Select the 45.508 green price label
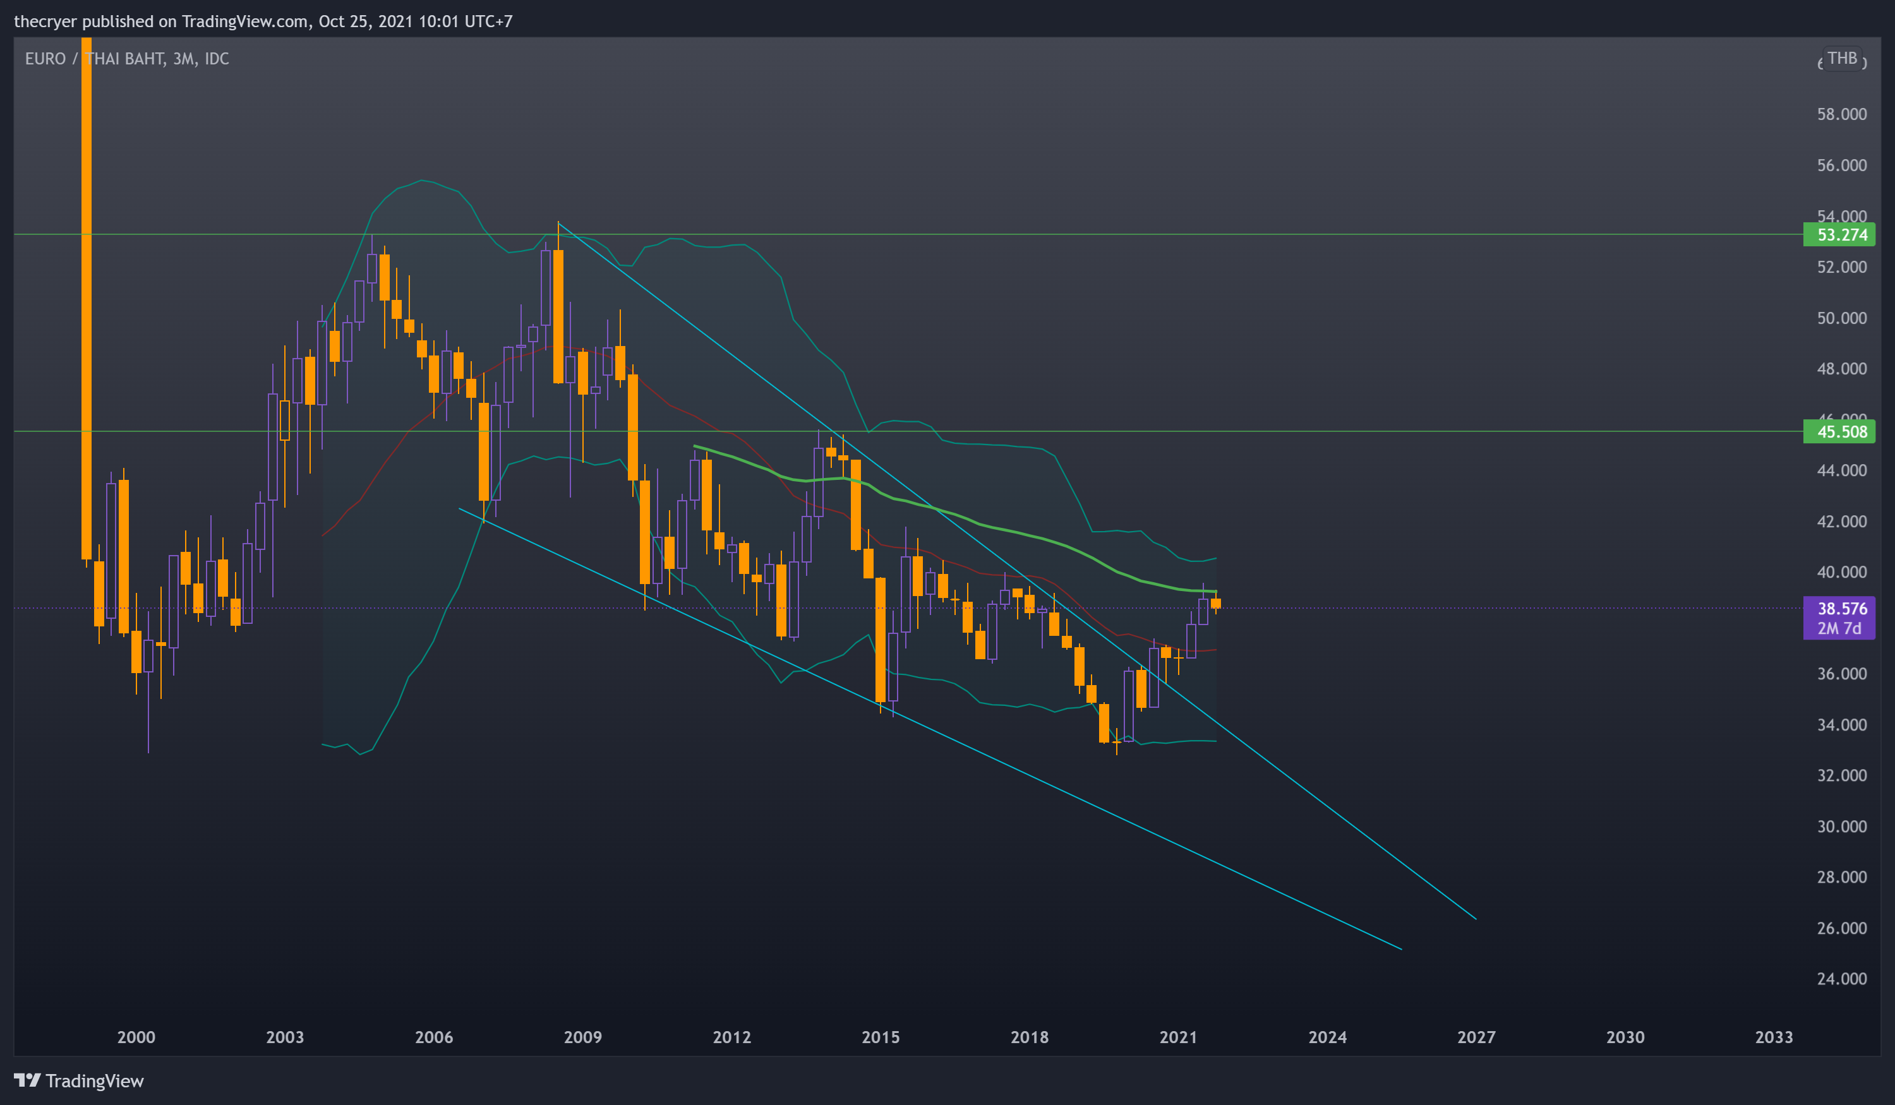 click(1839, 431)
